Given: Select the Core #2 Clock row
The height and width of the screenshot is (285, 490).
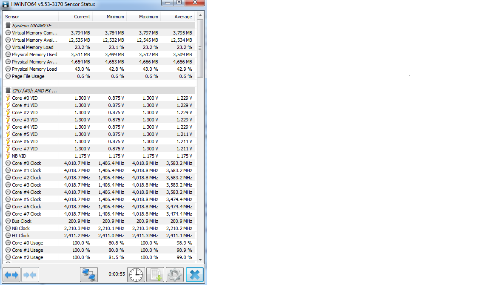Looking at the screenshot, I should click(99, 177).
